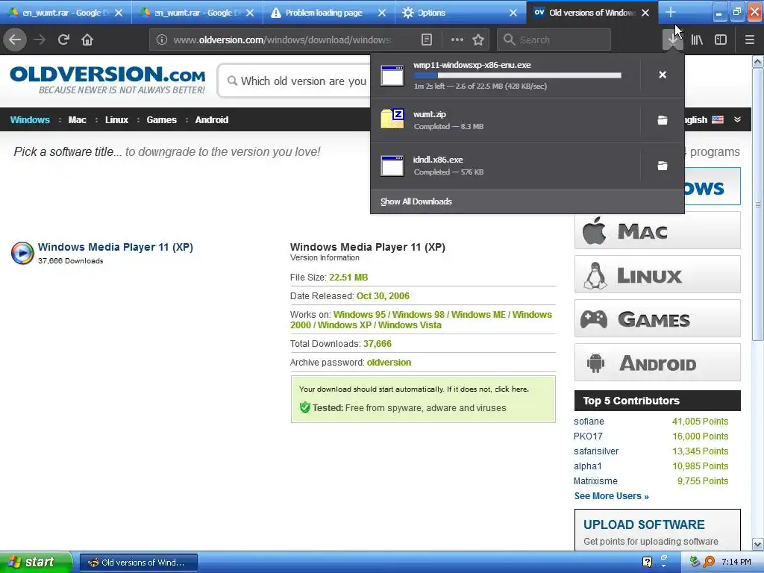Close the Old versions of Windows tab
Screen dimensions: 764x573
click(645, 13)
